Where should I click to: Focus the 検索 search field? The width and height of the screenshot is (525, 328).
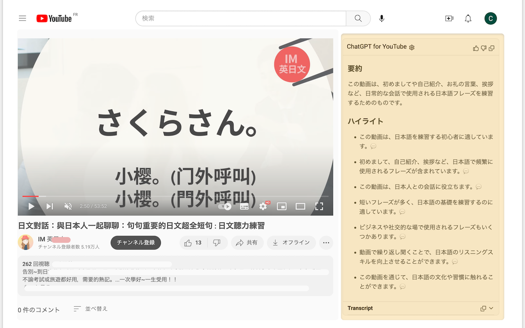click(241, 18)
